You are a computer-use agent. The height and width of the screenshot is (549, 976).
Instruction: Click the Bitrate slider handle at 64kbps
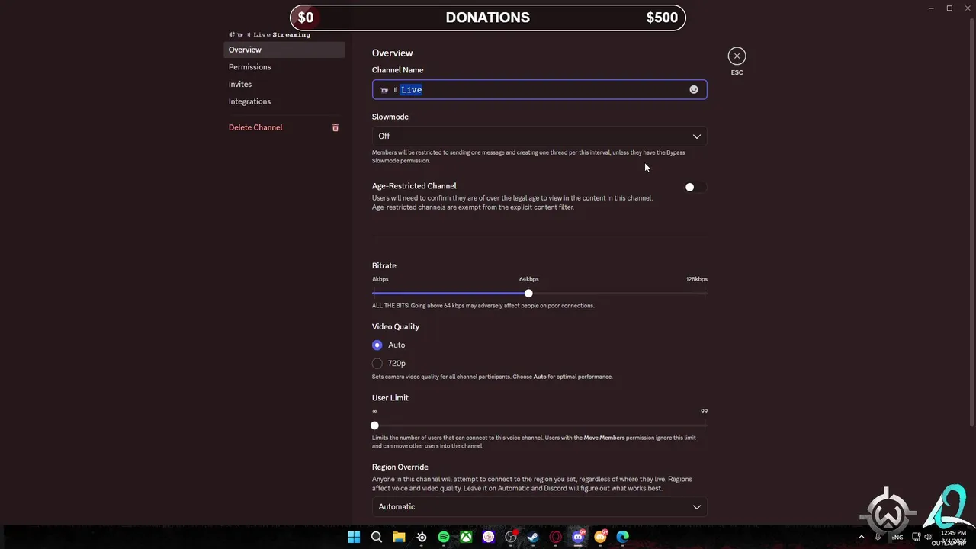coord(528,294)
